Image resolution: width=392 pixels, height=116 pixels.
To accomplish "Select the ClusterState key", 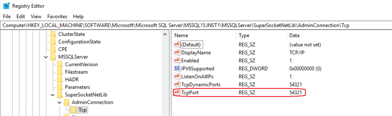I will (72, 34).
